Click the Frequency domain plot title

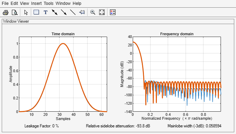tap(177, 34)
